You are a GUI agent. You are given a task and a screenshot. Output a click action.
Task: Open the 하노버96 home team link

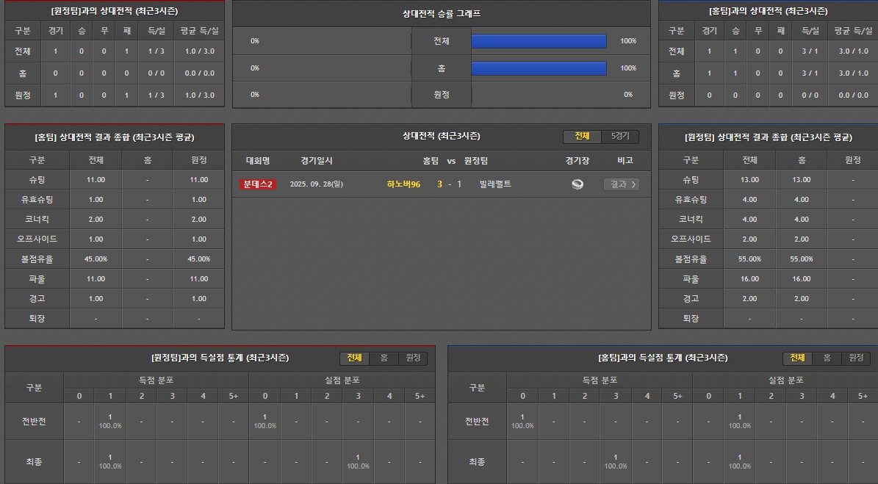403,184
